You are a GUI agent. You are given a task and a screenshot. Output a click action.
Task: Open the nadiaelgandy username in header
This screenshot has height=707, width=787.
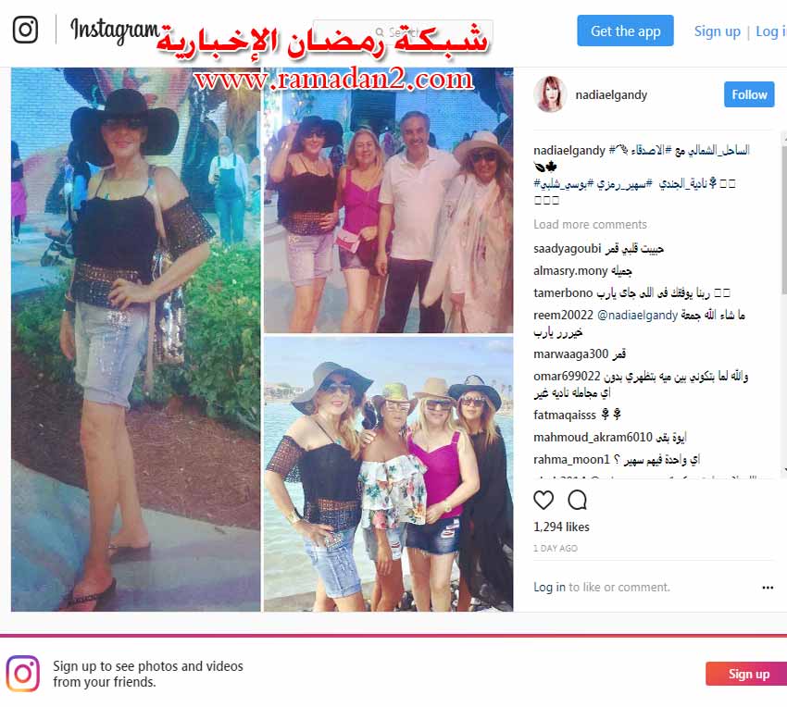pos(611,94)
